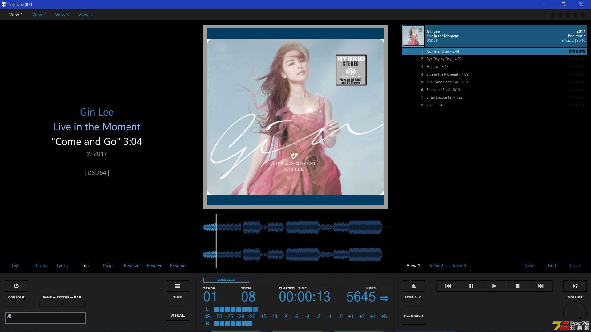Toggle the PB. ORDER switch

[x=414, y=322]
